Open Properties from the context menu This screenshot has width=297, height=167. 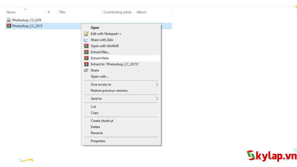coord(98,141)
